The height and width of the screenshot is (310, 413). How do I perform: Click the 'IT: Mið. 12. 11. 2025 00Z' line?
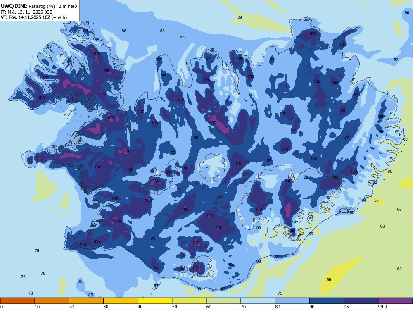coord(26,12)
